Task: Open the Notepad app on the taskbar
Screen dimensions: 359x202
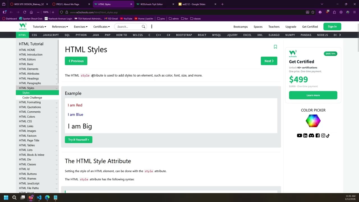Action: pos(56,198)
